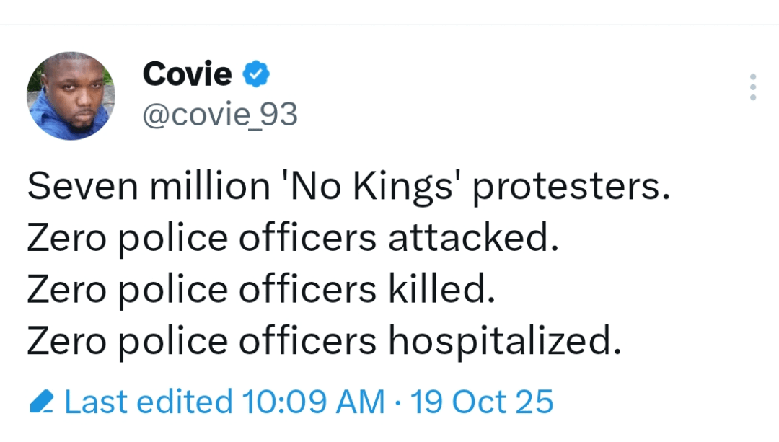Open the three-dot more options menu

(x=753, y=87)
